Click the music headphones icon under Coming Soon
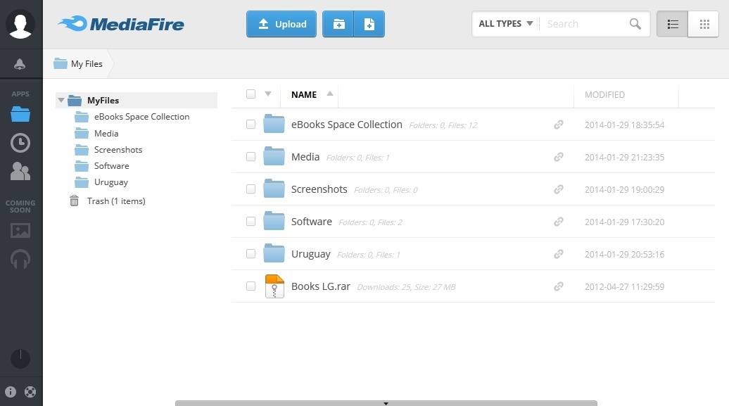The width and height of the screenshot is (729, 406). pos(20,259)
